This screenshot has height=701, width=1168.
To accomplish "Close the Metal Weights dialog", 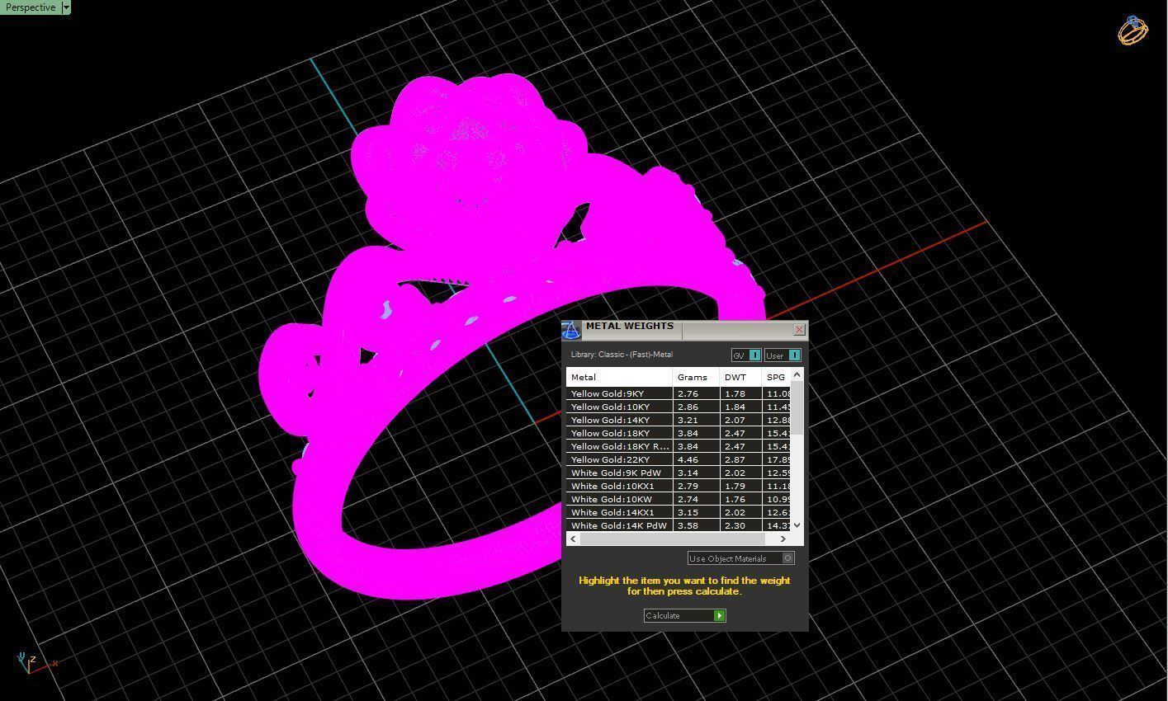I will (799, 330).
